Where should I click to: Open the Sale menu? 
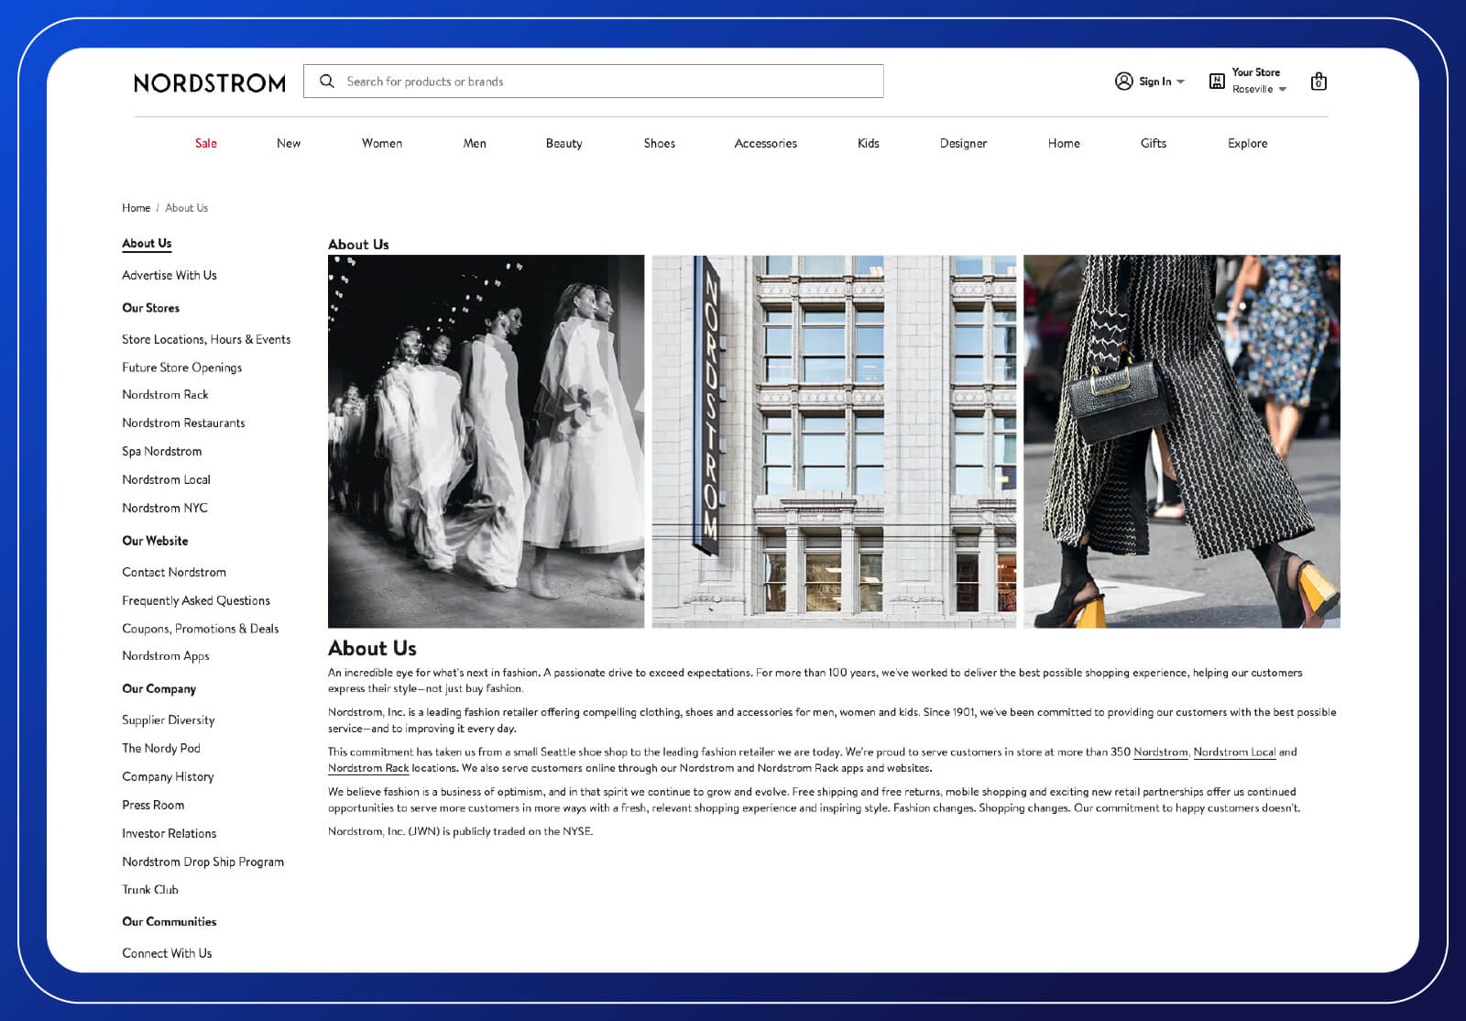click(205, 143)
